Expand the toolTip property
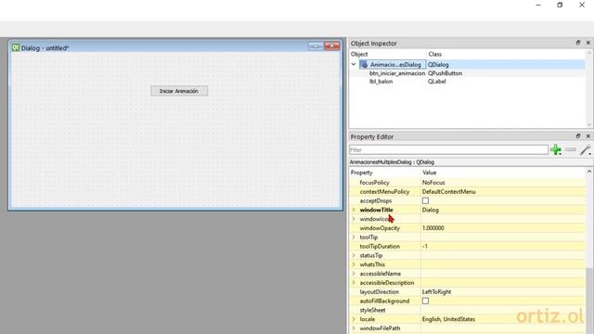594x334 pixels. click(354, 237)
